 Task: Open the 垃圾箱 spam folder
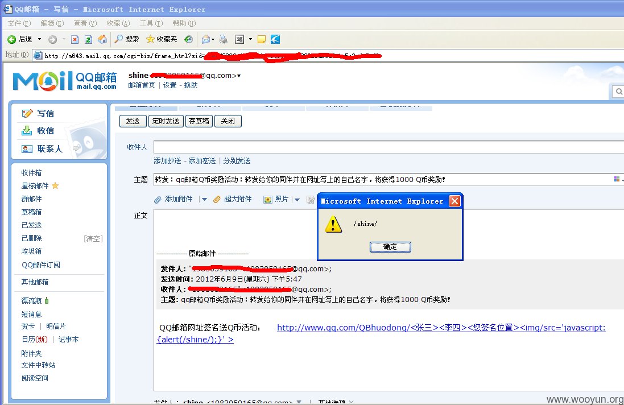(31, 251)
